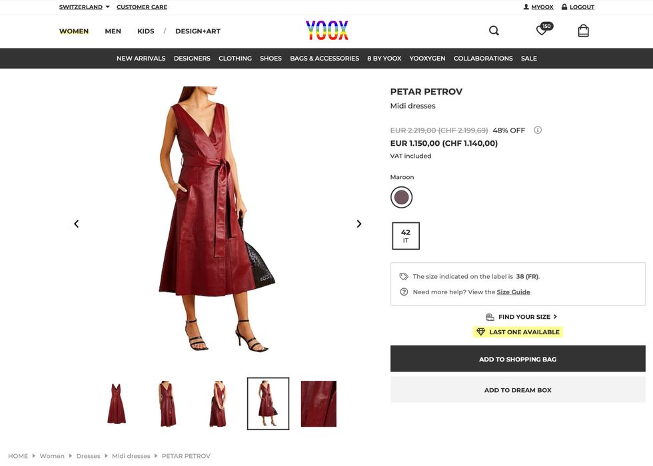Click Add to Dream Box button
Screen dimensions: 653x466
tap(518, 390)
